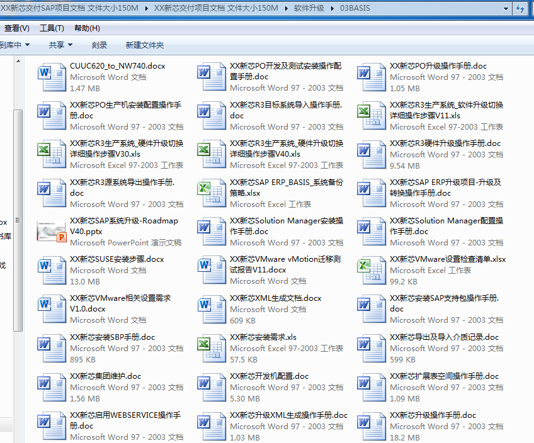
Task: Click the Word icon of XX新芯R3目标系统导入操作手册.doc
Action: point(212,116)
